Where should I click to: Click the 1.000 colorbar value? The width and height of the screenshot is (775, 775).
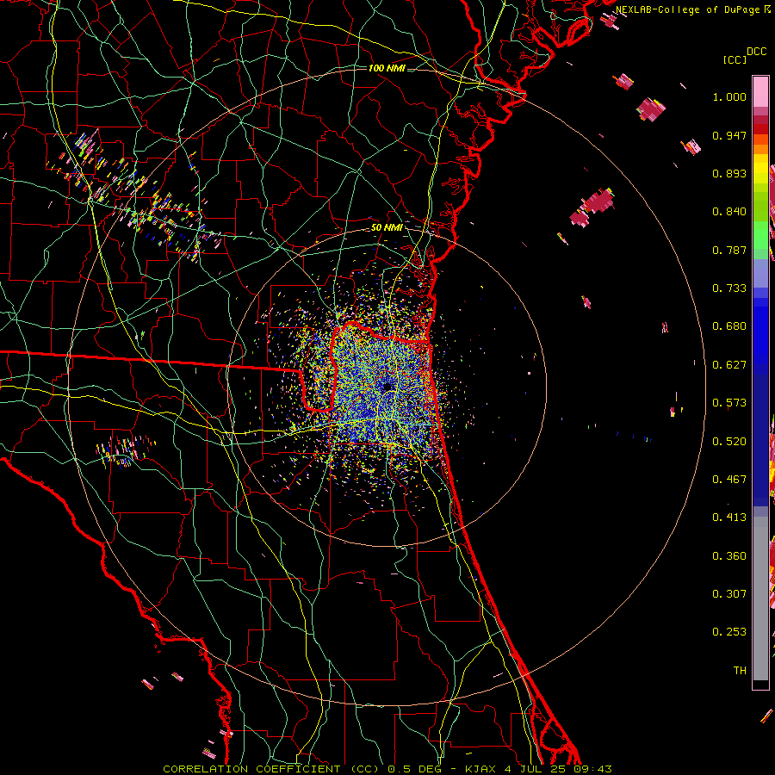(729, 96)
